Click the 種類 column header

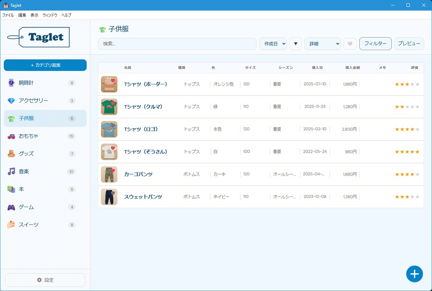(x=181, y=68)
